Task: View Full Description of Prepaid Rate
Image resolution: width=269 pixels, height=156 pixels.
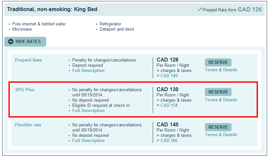Action: (x=88, y=71)
